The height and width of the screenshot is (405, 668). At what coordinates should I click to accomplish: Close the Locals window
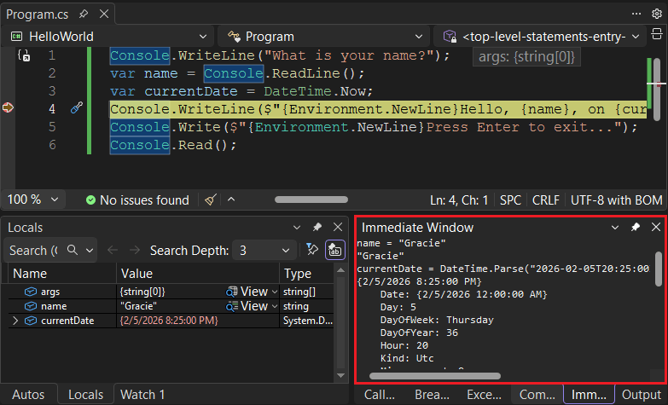pos(338,227)
